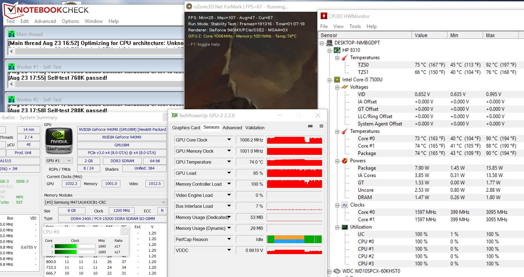This screenshot has height=277, width=524.
Task: Open the Advanced menu in Prime95
Action: coord(45,21)
